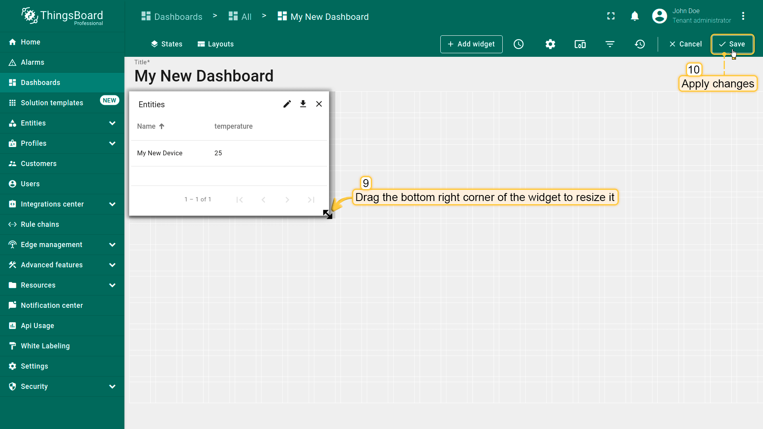Open the entity aliases icon
Screen dimensions: 763x429
click(580, 44)
